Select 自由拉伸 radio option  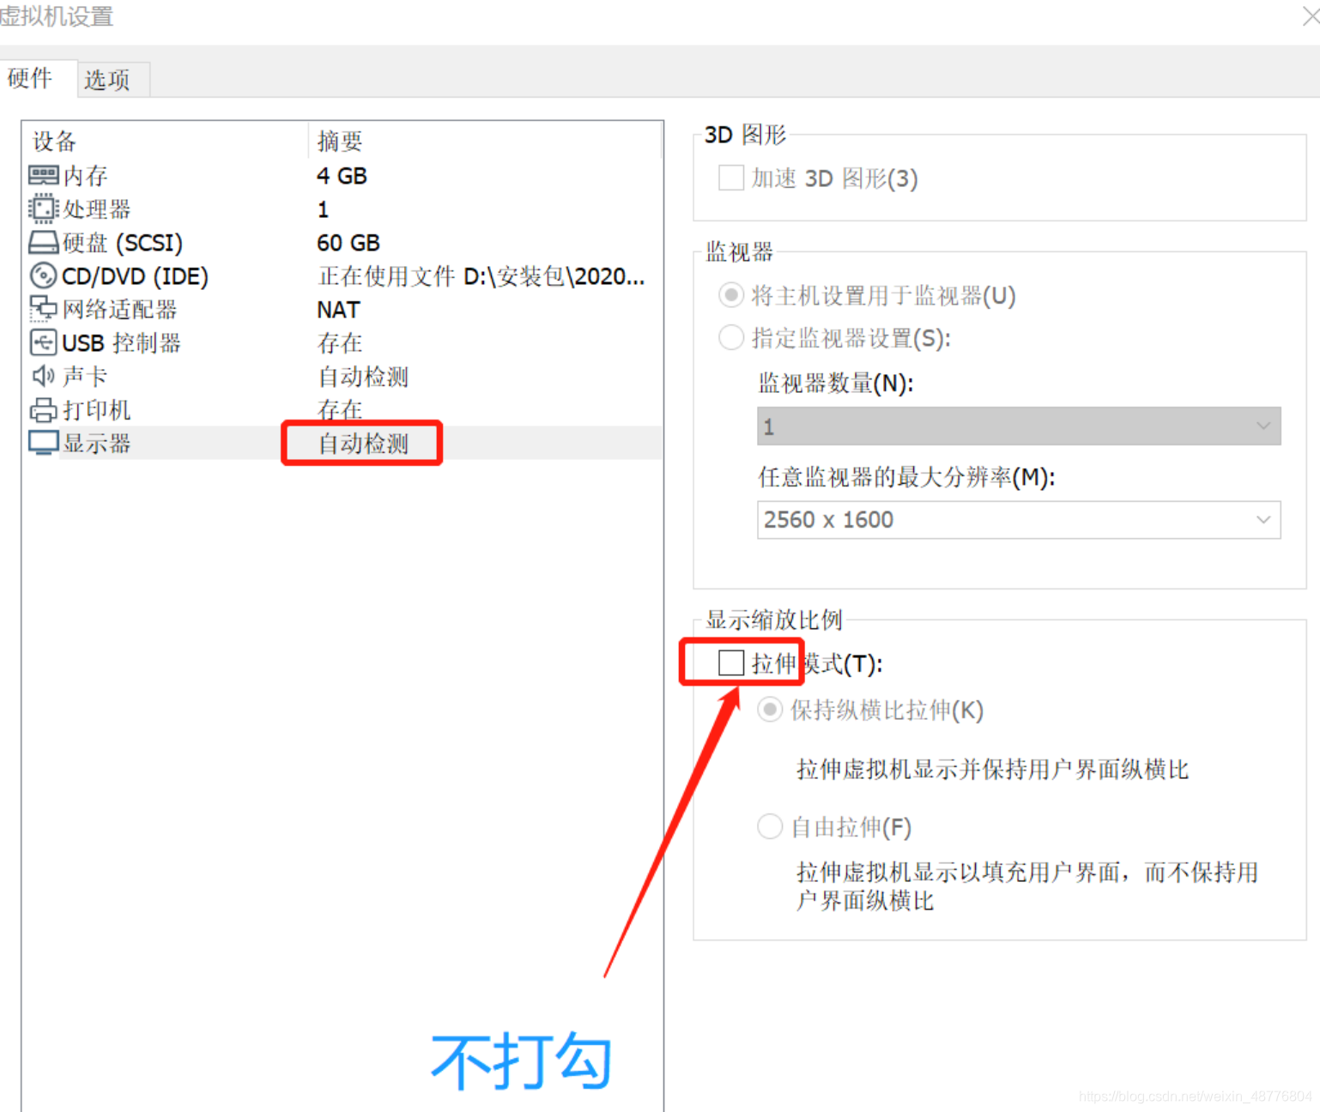[x=770, y=826]
